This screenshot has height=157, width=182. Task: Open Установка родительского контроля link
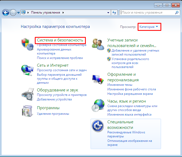pyautogui.click(x=130, y=63)
